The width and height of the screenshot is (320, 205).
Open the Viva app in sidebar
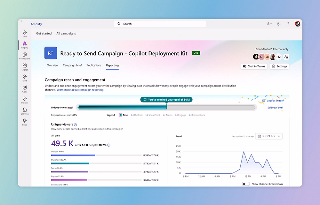[25, 34]
